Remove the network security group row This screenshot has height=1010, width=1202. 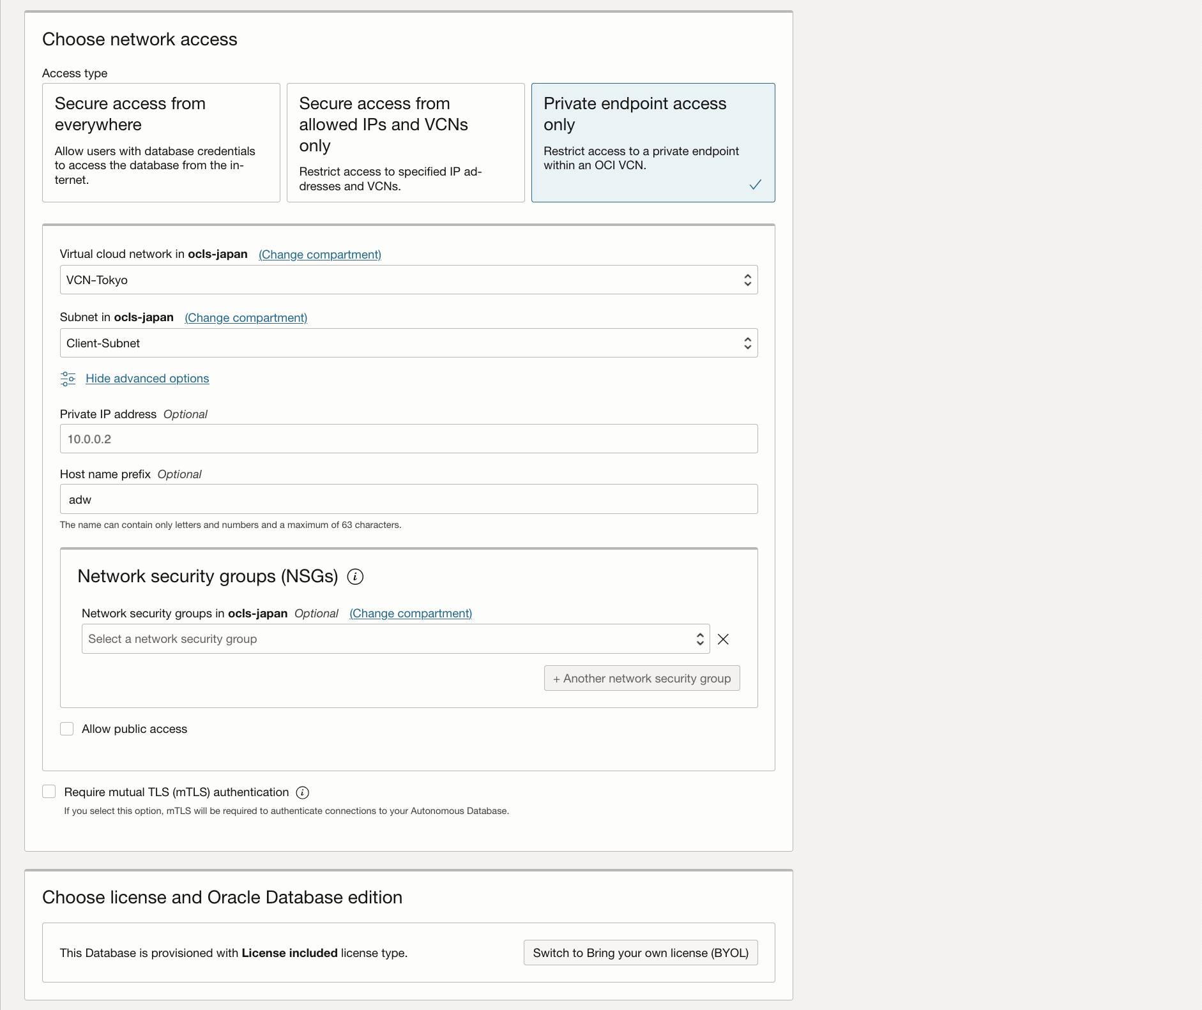pyautogui.click(x=723, y=639)
